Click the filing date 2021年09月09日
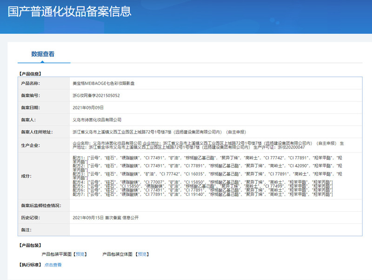The height and width of the screenshot is (280, 372). [x=88, y=107]
